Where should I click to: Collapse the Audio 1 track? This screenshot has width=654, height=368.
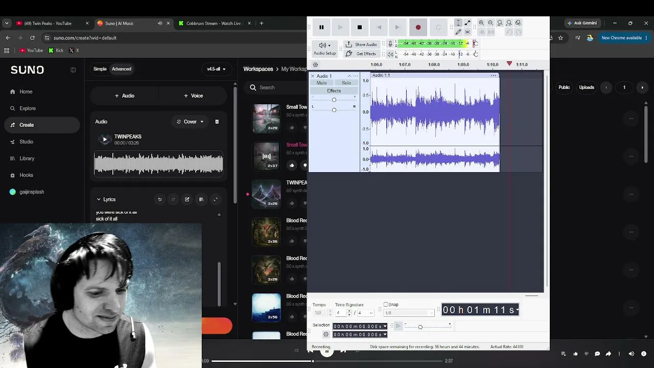(x=349, y=76)
